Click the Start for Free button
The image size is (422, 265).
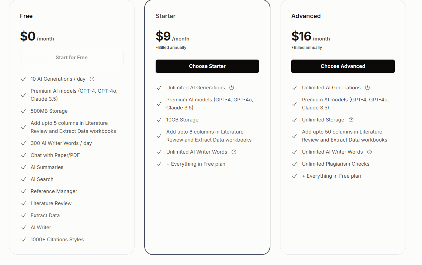(x=72, y=57)
